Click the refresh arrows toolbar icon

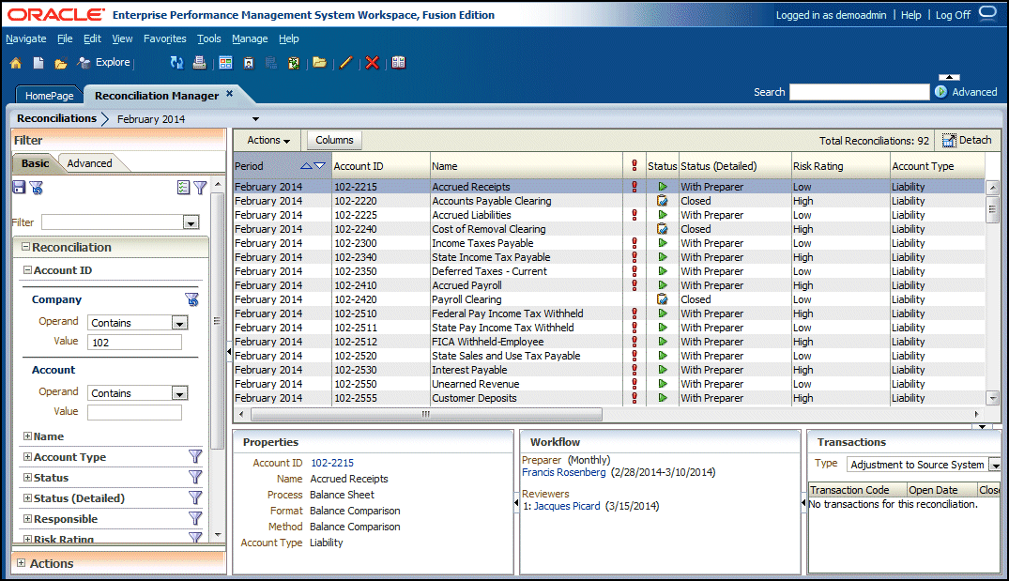[176, 63]
